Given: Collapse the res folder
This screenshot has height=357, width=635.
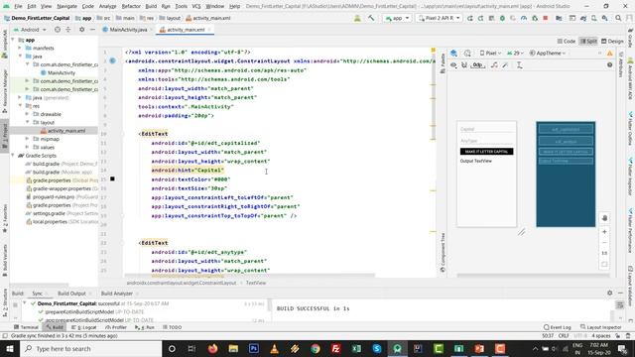Looking at the screenshot, I should pyautogui.click(x=20, y=106).
